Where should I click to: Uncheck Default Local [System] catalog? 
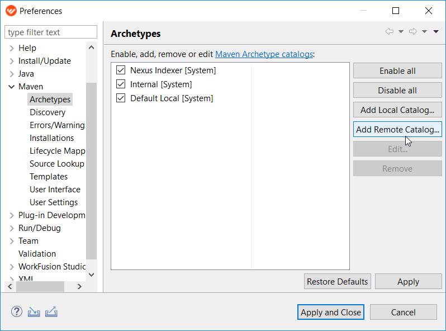coord(121,98)
